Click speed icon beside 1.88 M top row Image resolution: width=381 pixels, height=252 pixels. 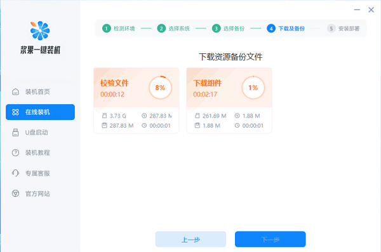click(x=237, y=116)
